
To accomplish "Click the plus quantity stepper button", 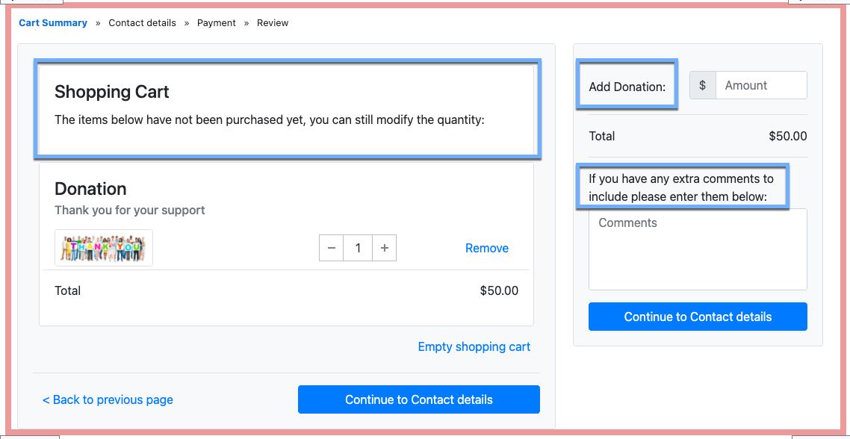I will coord(384,249).
